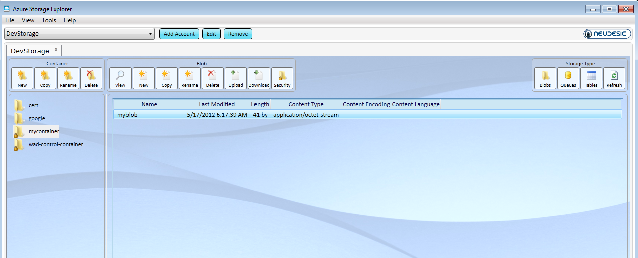Sort by Content Encoding column
The width and height of the screenshot is (638, 258).
coord(366,104)
